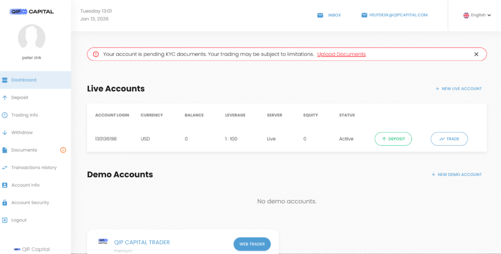This screenshot has width=501, height=254.
Task: Click the Account Security lock icon
Action: pos(5,203)
